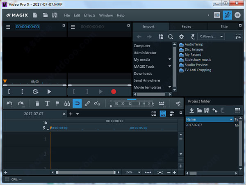Open the path dropdown C:\Users
The height and width of the screenshot is (185, 246).
[x=211, y=37]
